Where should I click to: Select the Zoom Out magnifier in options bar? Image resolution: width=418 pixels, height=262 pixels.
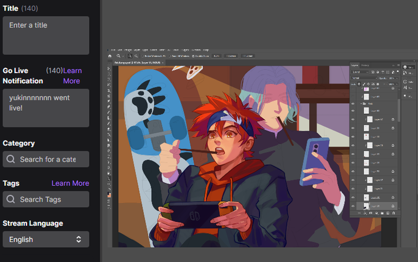[x=136, y=56]
